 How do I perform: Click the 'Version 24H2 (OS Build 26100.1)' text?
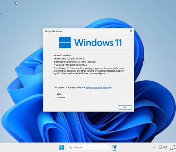(69, 59)
